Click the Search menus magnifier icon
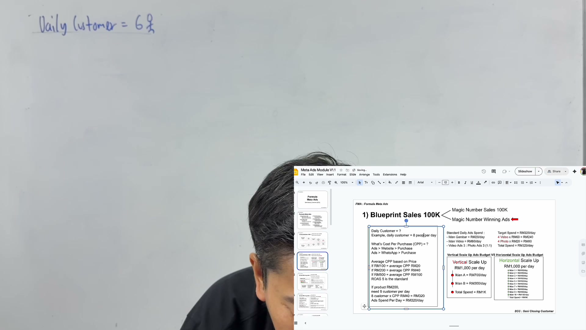 tap(297, 182)
